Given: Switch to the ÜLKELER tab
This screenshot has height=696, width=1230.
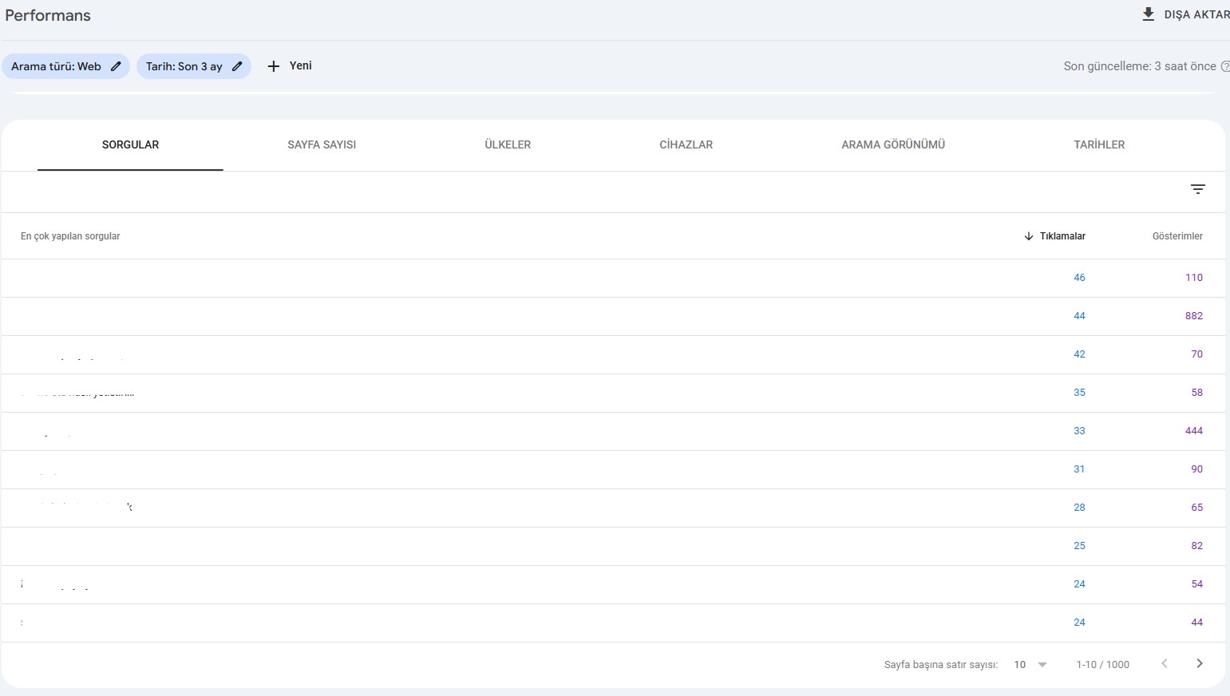Looking at the screenshot, I should [508, 144].
